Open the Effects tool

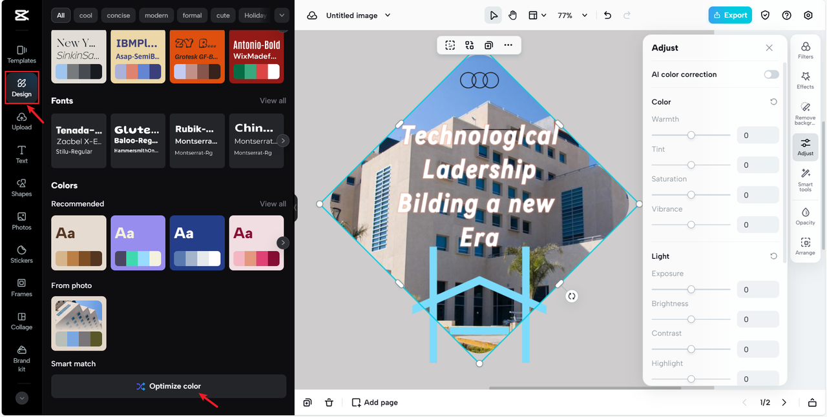click(x=806, y=81)
